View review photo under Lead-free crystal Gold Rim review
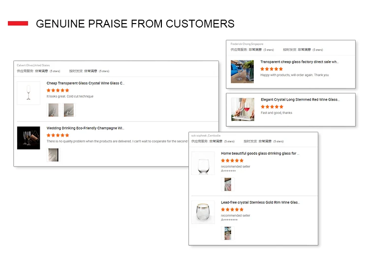 228,233
